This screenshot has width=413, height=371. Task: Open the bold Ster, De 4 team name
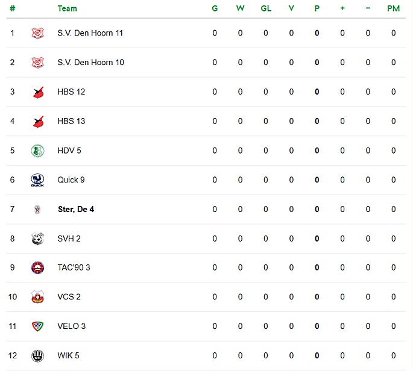76,210
